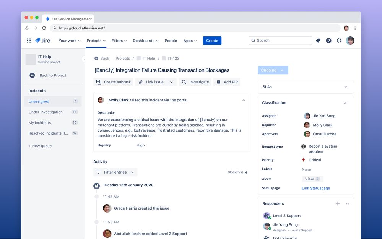
Task: Click the browser back arrow
Action: pyautogui.click(x=27, y=28)
